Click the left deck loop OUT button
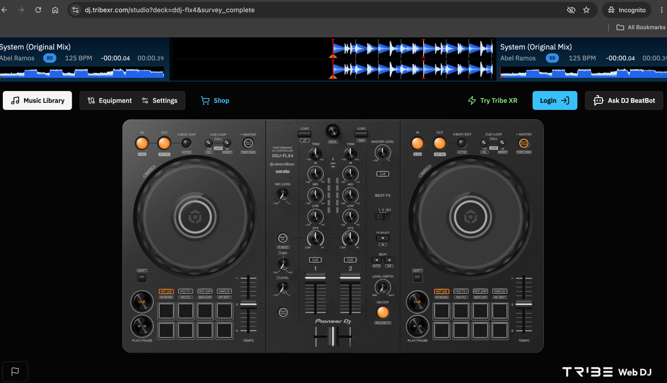This screenshot has height=383, width=667. coord(164,143)
